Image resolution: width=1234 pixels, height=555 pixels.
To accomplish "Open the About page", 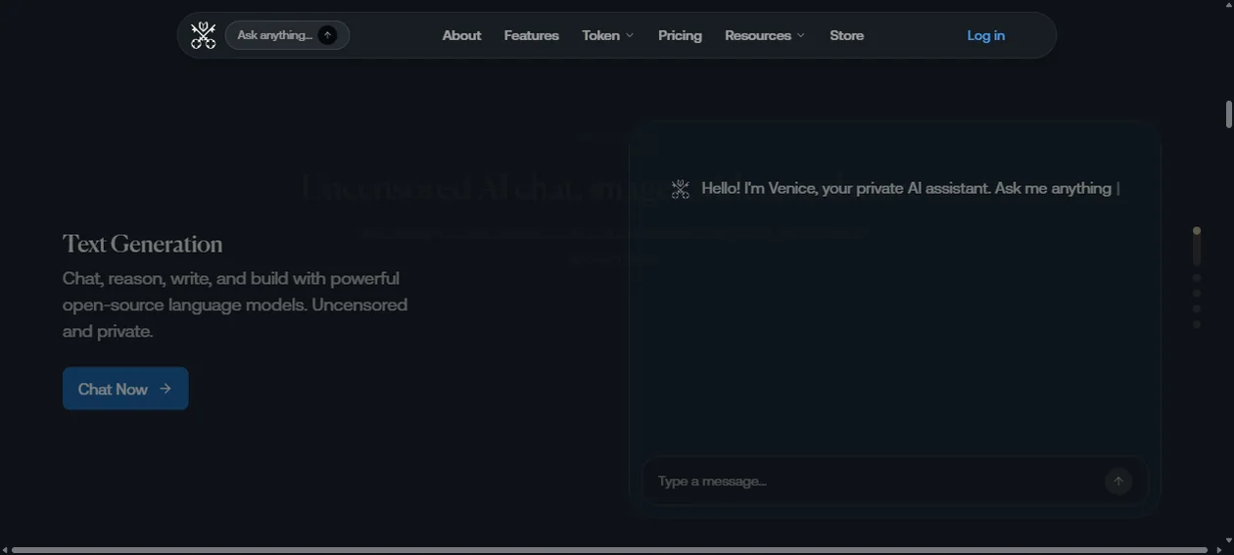I will [x=461, y=35].
